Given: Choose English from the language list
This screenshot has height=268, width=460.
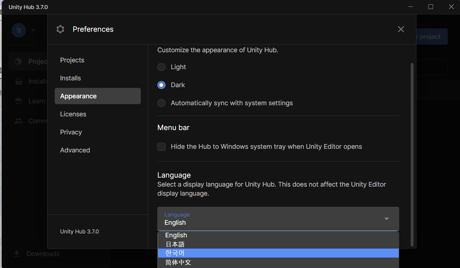Looking at the screenshot, I should click(278, 235).
